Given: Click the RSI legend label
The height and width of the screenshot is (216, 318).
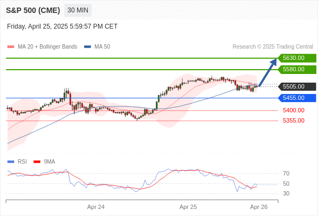Looking at the screenshot, I should [22, 162].
